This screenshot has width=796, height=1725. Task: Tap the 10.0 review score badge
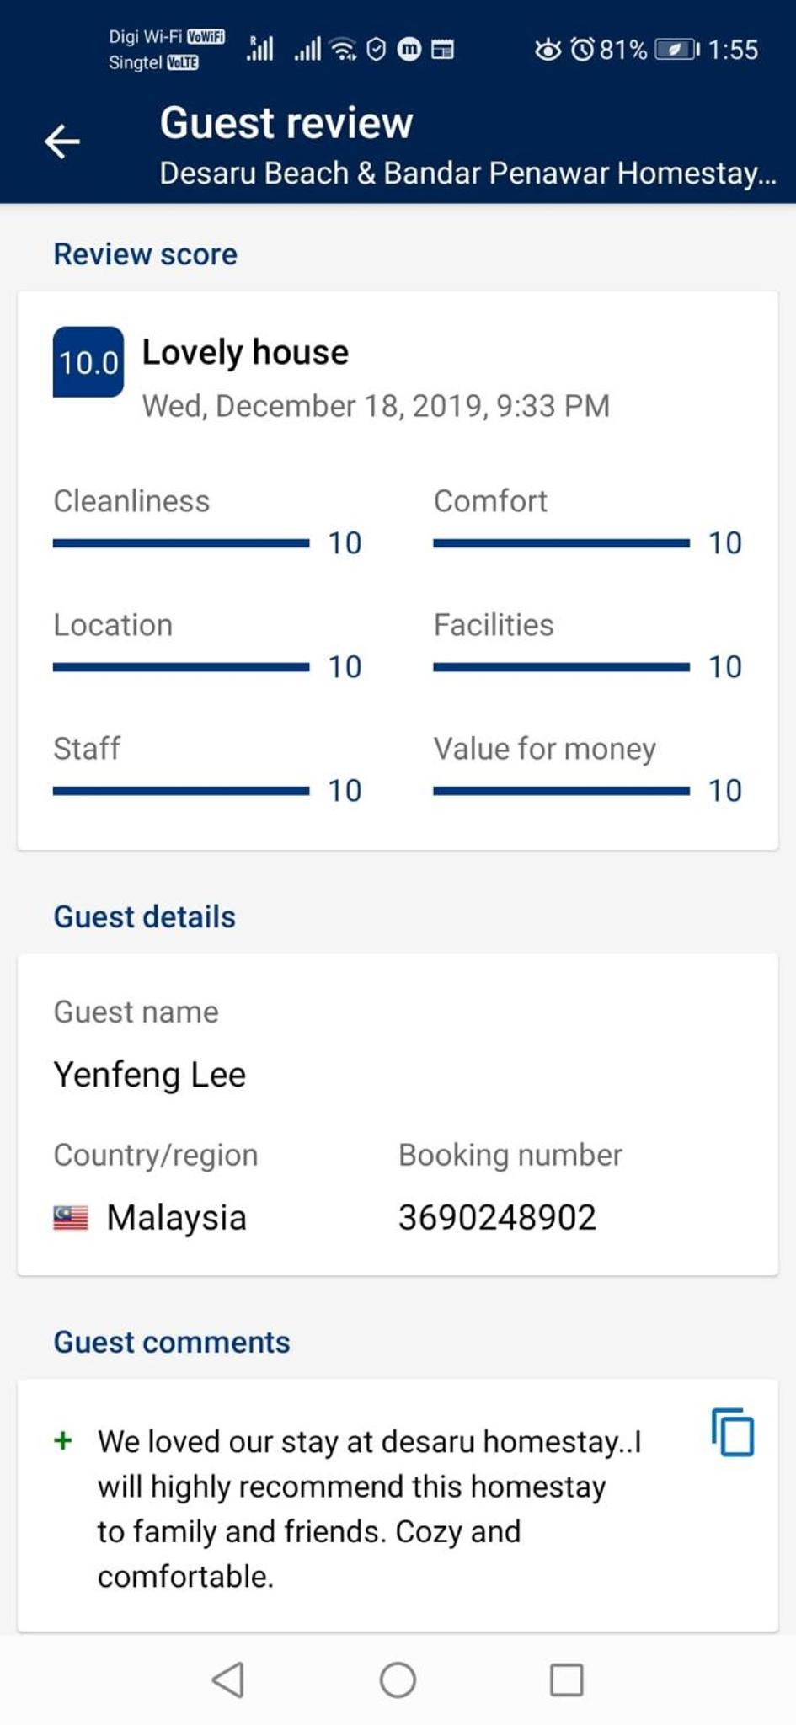88,362
